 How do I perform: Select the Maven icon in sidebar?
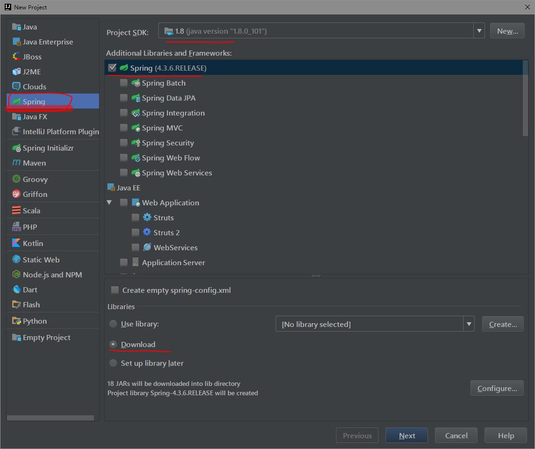(x=16, y=163)
